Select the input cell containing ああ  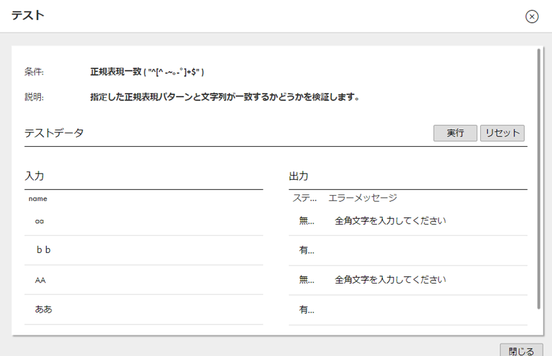pyautogui.click(x=144, y=310)
